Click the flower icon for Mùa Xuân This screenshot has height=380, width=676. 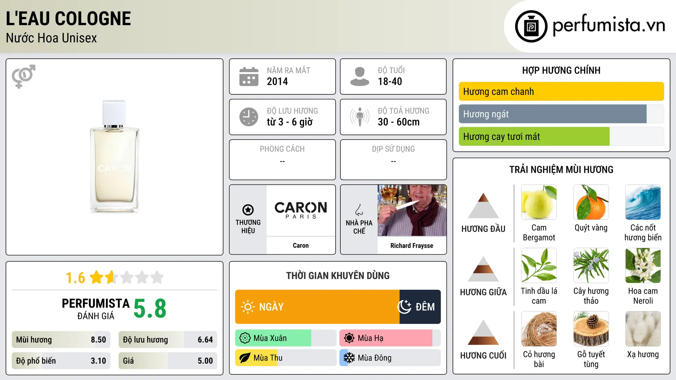click(x=245, y=338)
